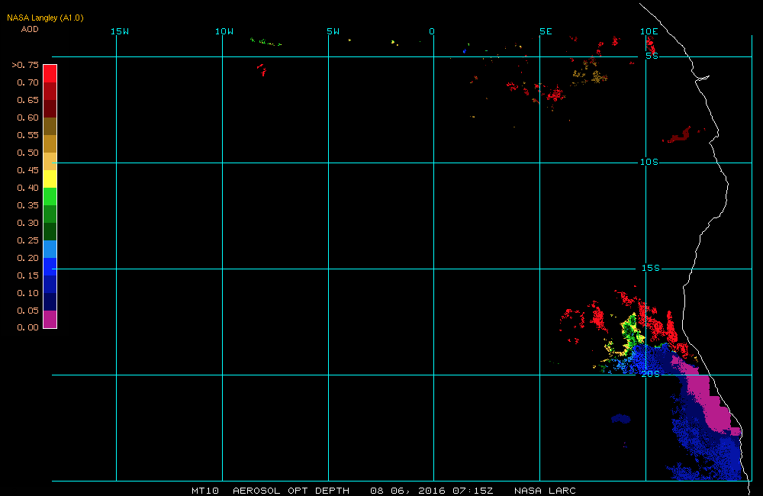Pick the magenta swatch at the legend bottom
Screen dimensions: 763x496
[x=50, y=319]
